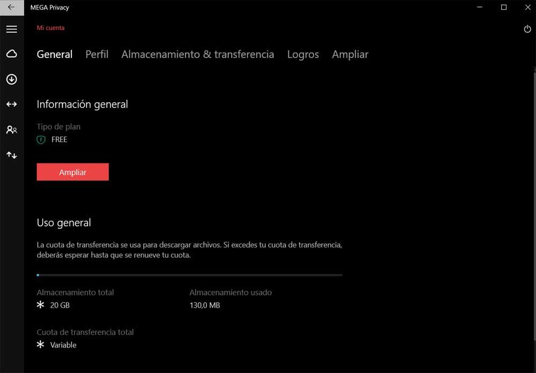
Task: Switch to the Logros tab
Action: [x=303, y=54]
